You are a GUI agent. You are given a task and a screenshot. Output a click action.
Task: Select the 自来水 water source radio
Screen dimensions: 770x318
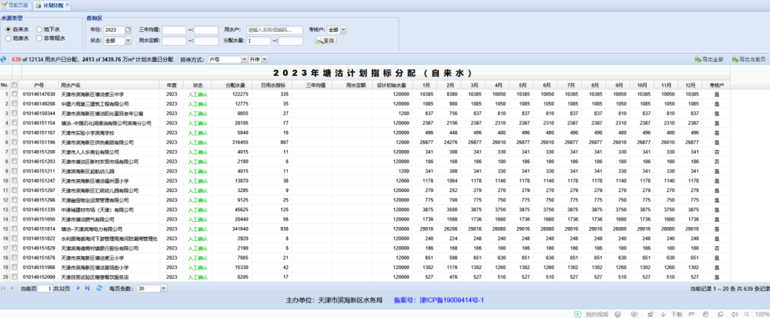8,29
